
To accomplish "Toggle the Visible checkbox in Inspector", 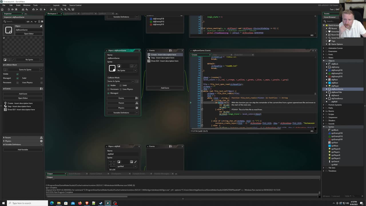I will [x=17, y=74].
